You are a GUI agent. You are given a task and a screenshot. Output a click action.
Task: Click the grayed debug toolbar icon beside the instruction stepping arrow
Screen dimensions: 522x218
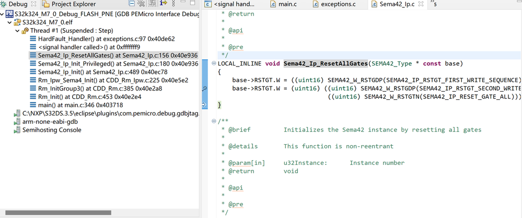(x=152, y=4)
